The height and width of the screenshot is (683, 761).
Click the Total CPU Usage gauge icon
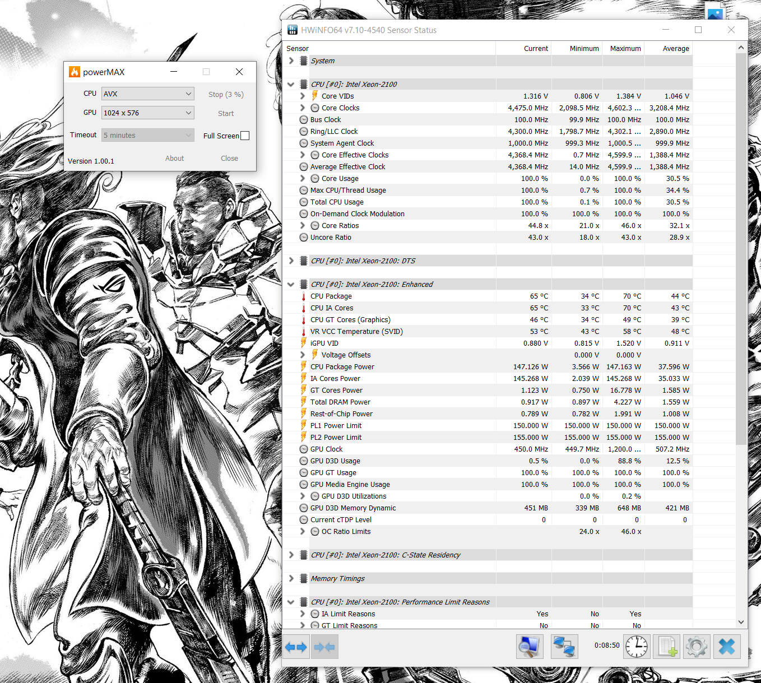click(x=304, y=202)
